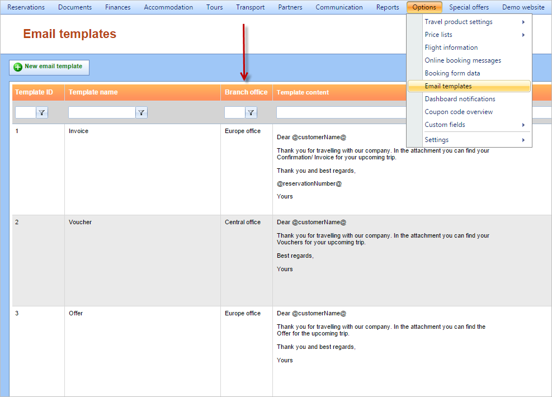Screen dimensions: 552x397
Task: Open the Partners menu
Action: point(290,7)
